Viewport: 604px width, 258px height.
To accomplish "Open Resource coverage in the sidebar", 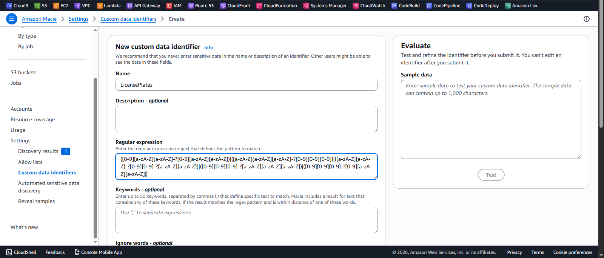I will (33, 119).
